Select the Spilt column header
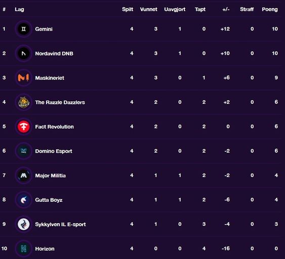The image size is (285, 259). 128,10
